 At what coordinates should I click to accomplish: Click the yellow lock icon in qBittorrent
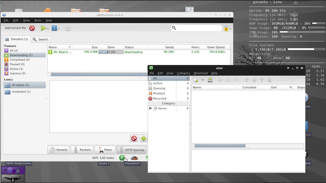tap(226, 28)
